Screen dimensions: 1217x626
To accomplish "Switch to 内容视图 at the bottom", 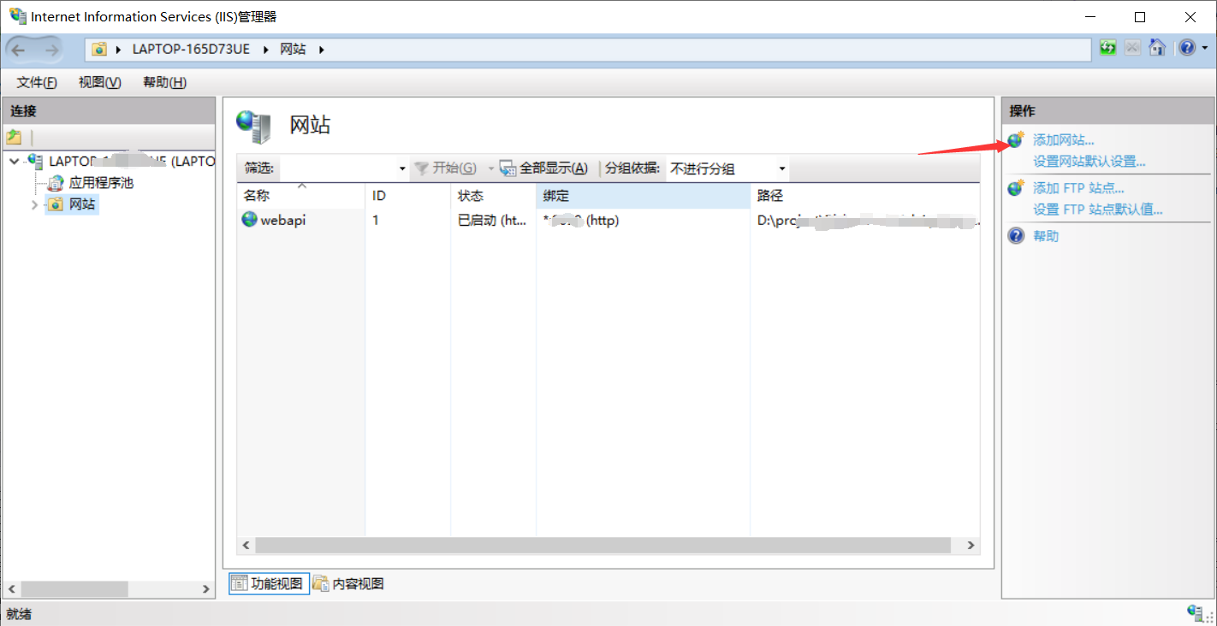I will (x=348, y=583).
